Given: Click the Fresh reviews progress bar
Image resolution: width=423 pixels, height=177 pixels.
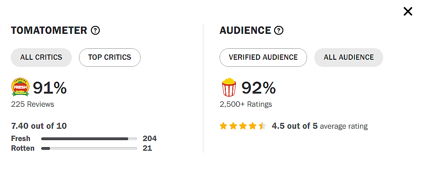Looking at the screenshot, I should [89, 139].
